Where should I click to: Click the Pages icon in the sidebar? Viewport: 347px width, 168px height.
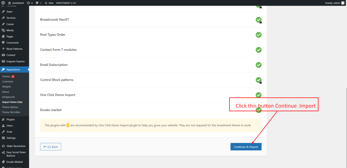(x=3, y=37)
